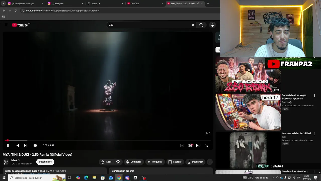Close the Home / X tab
This screenshot has width=321, height=181.
(x=122, y=4)
